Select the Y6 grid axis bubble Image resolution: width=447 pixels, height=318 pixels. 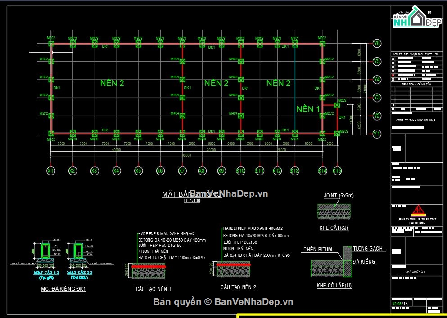click(377, 44)
